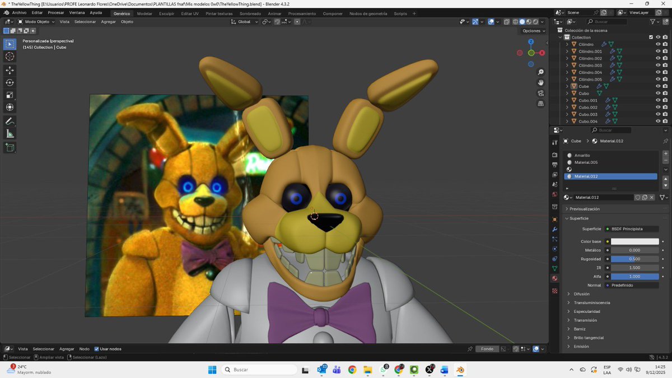
Task: Add a new material slot with plus
Action: tap(665, 153)
